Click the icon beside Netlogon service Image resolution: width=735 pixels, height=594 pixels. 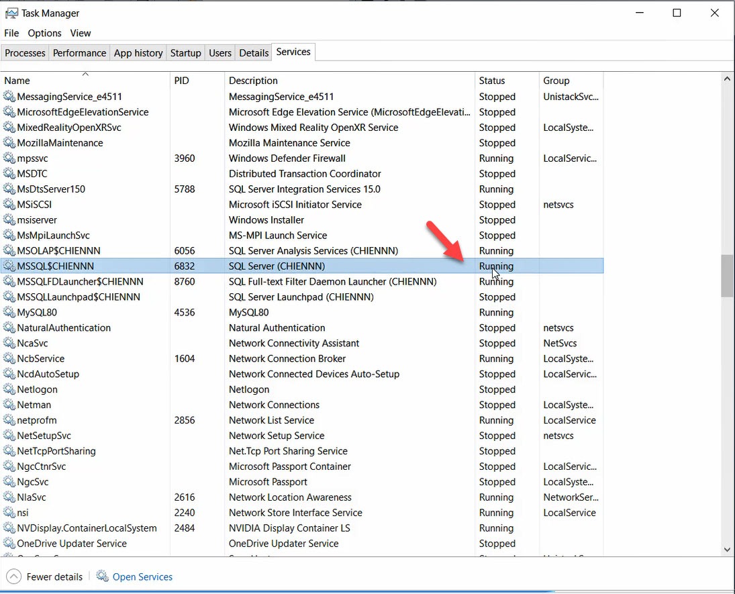tap(9, 389)
